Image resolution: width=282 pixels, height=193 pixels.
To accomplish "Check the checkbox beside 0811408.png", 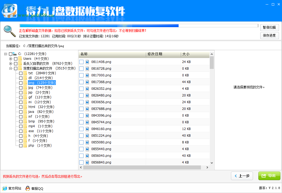I will 81,62.
